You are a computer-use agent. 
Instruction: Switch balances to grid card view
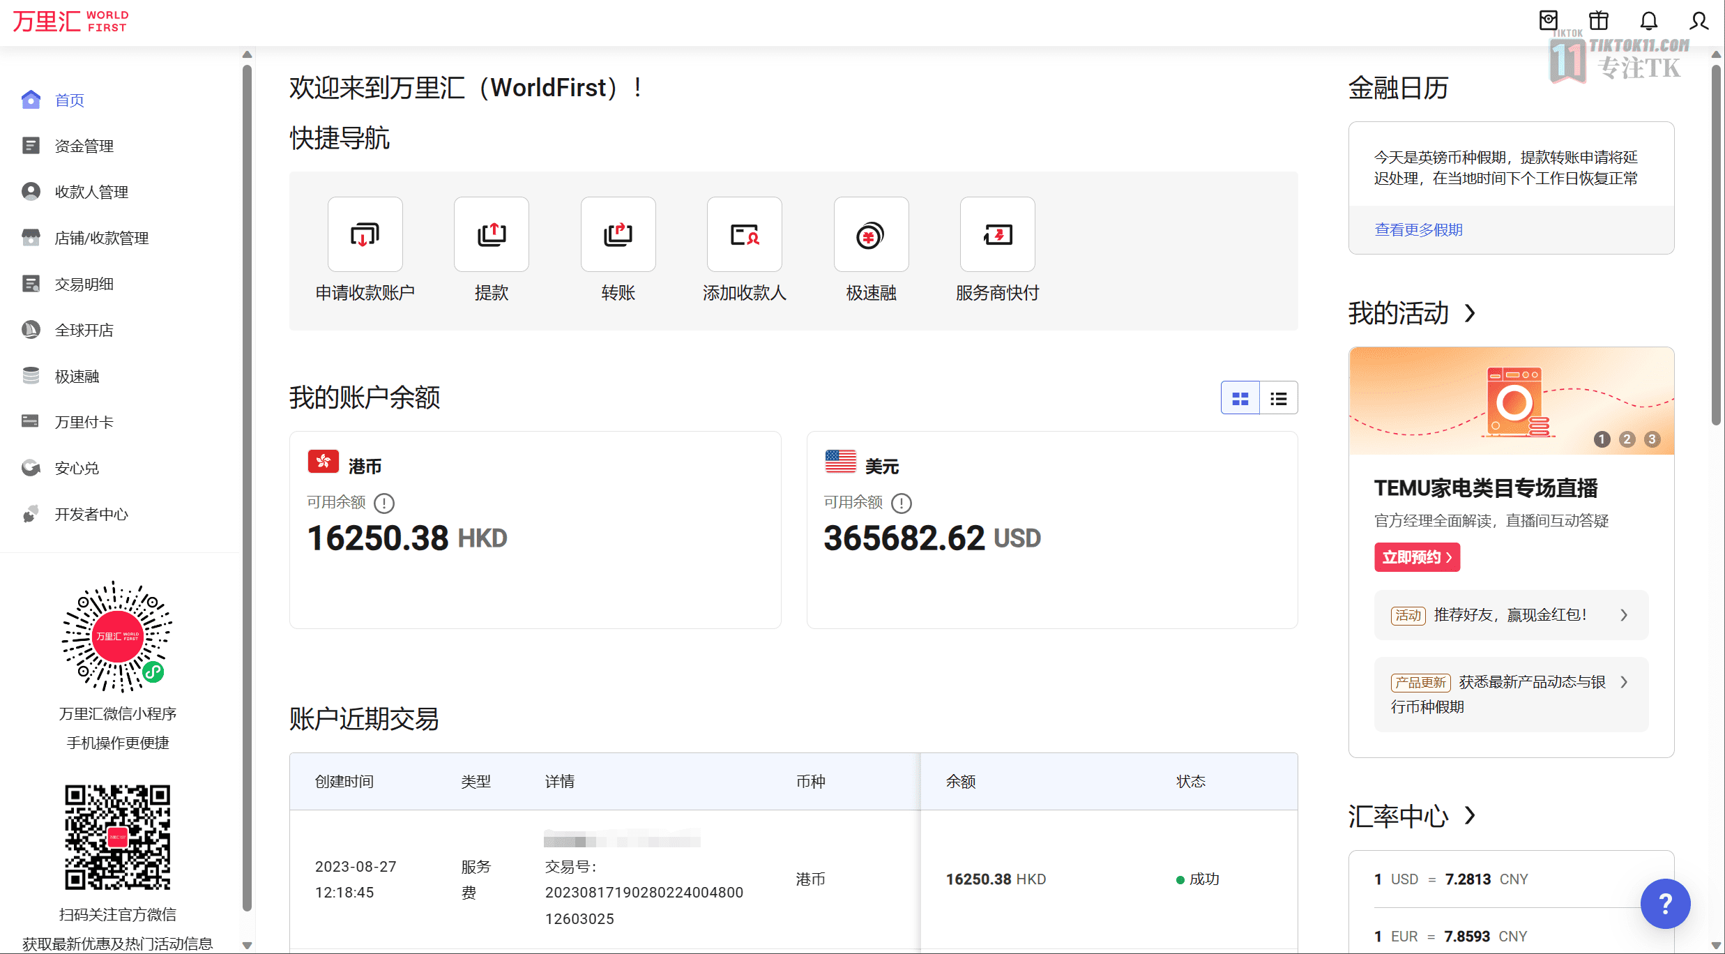[x=1240, y=398]
